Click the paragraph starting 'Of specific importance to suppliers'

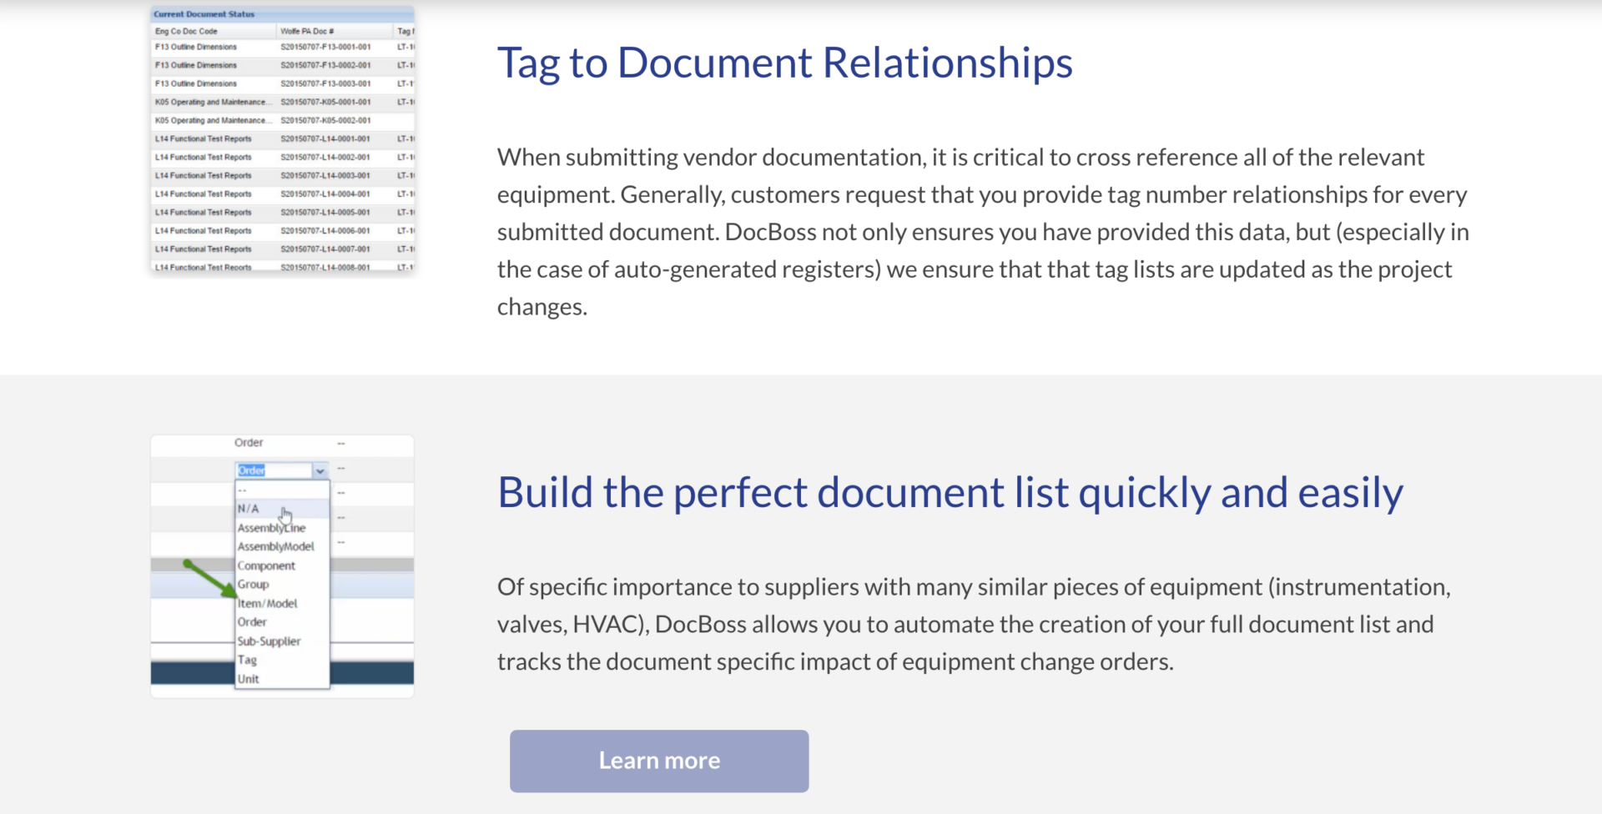(x=974, y=624)
